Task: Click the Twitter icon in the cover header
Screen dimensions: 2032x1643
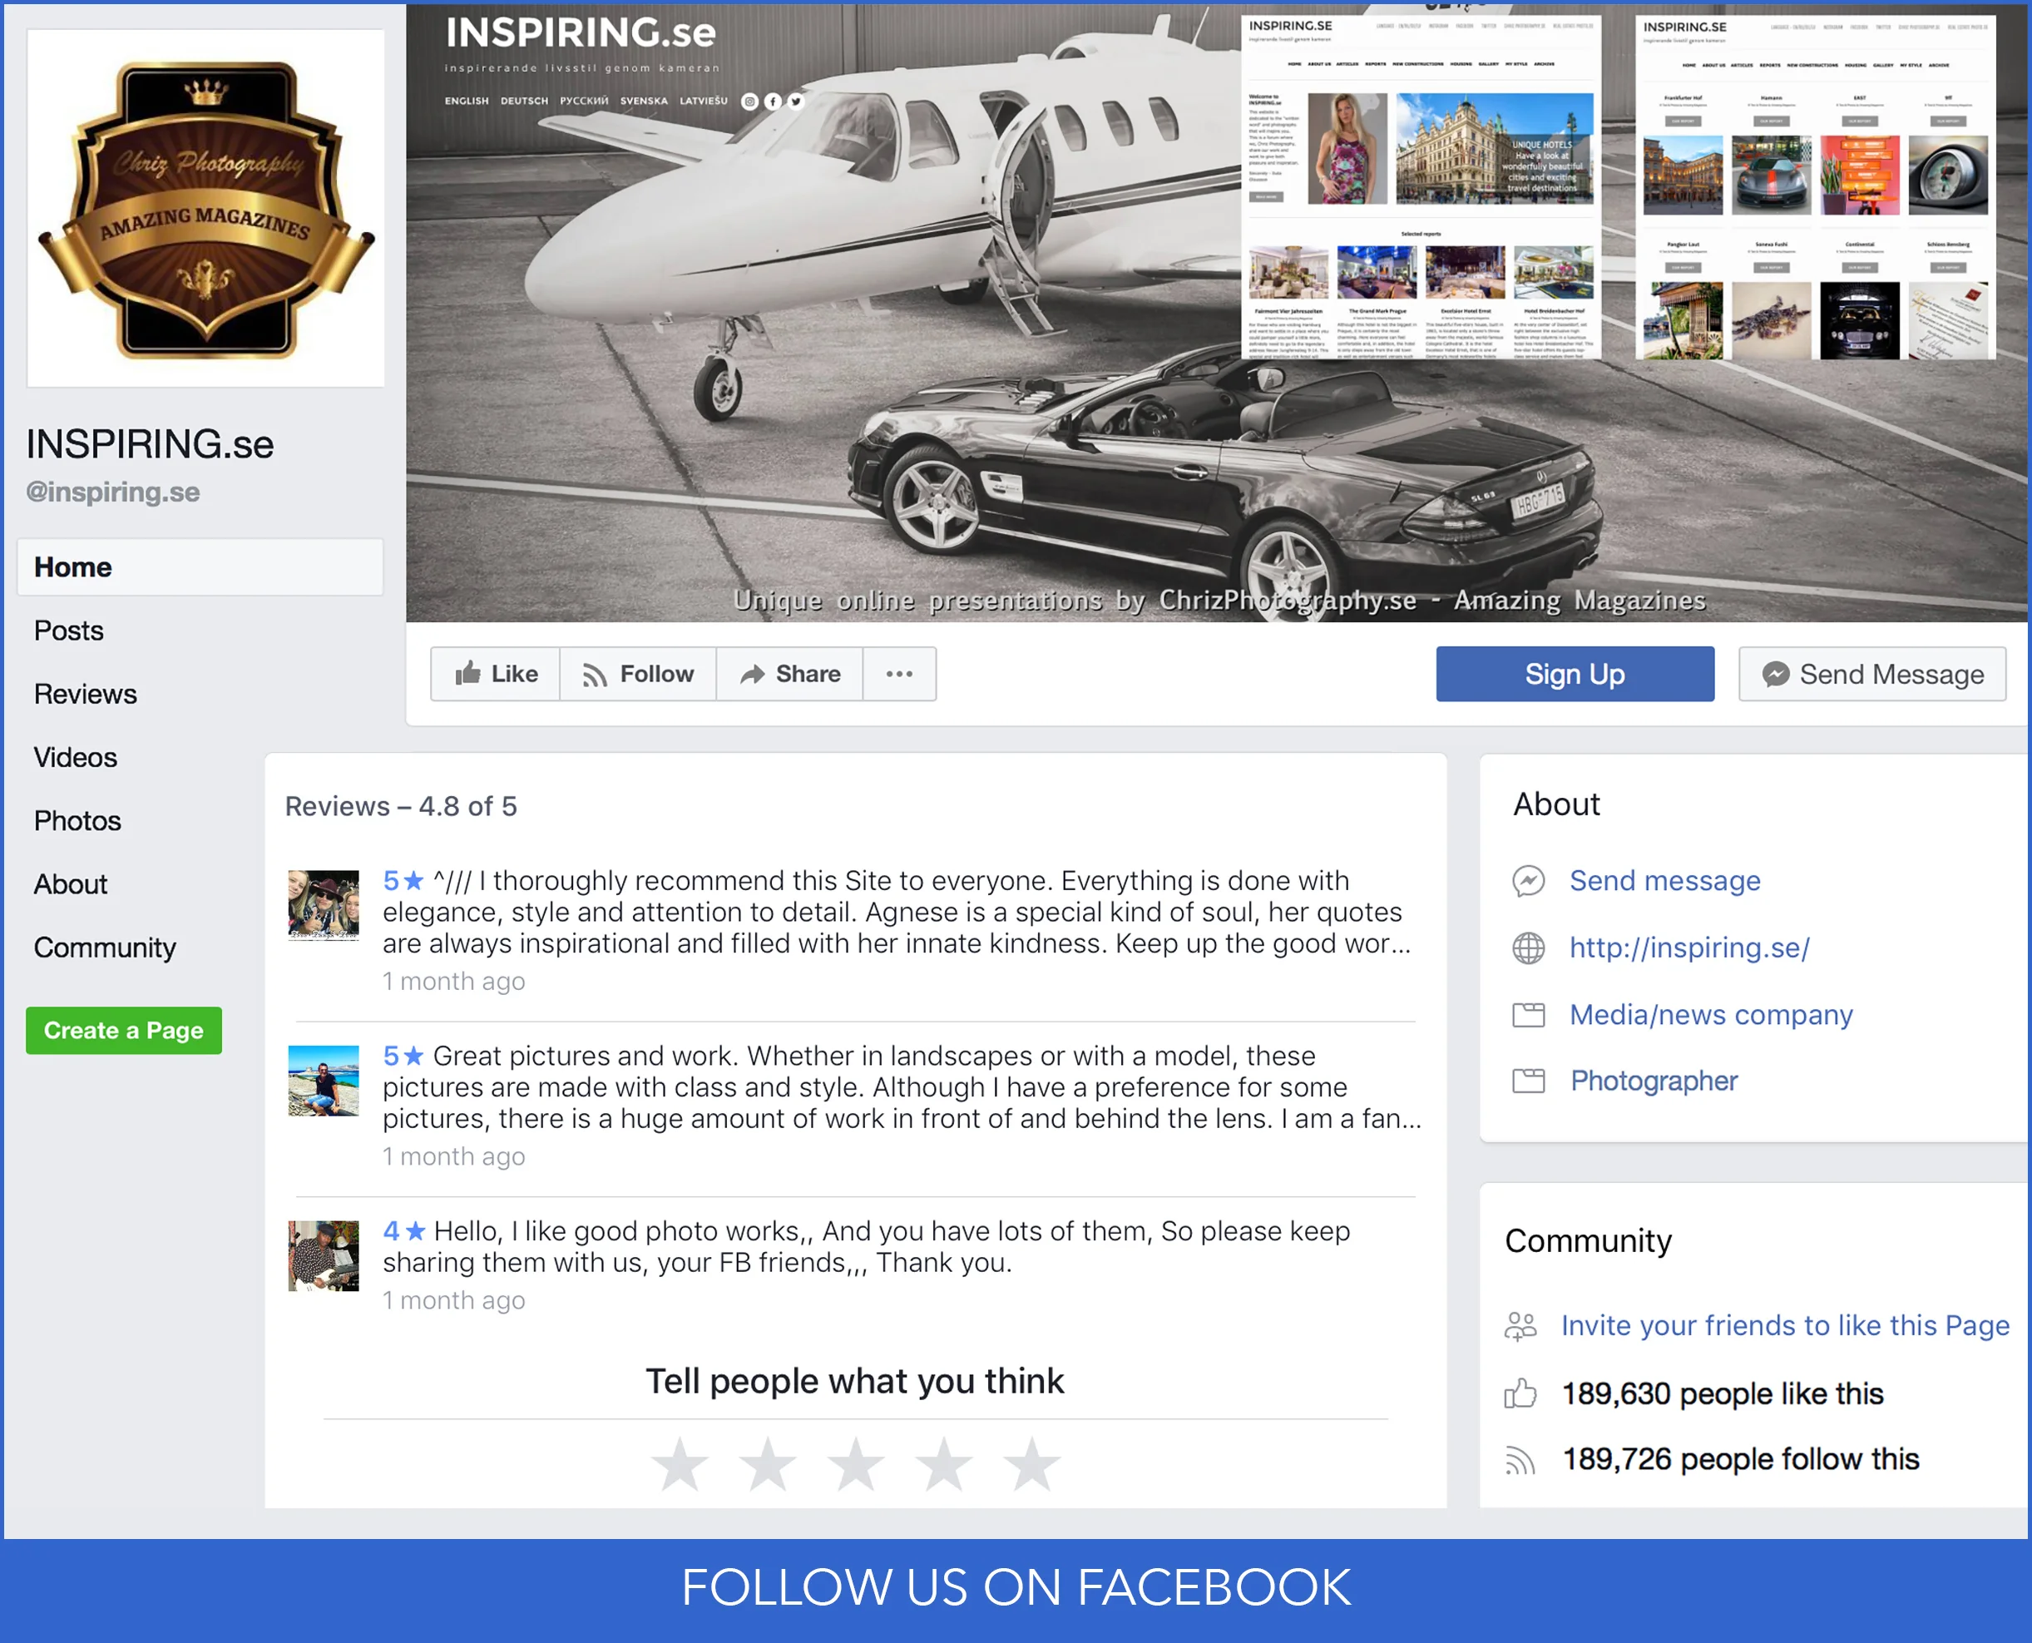Action: 796,101
